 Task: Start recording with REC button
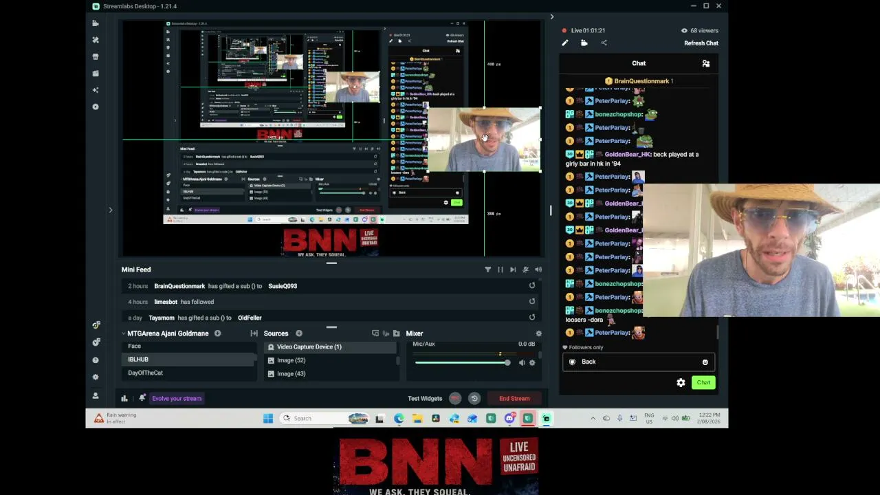pos(455,398)
